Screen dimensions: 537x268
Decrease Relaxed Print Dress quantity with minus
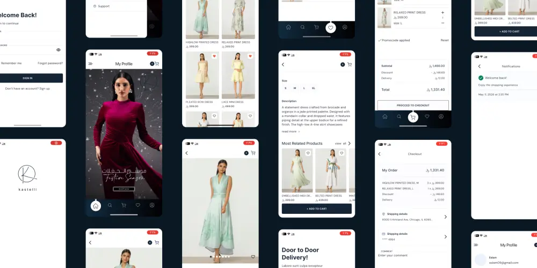442,23
